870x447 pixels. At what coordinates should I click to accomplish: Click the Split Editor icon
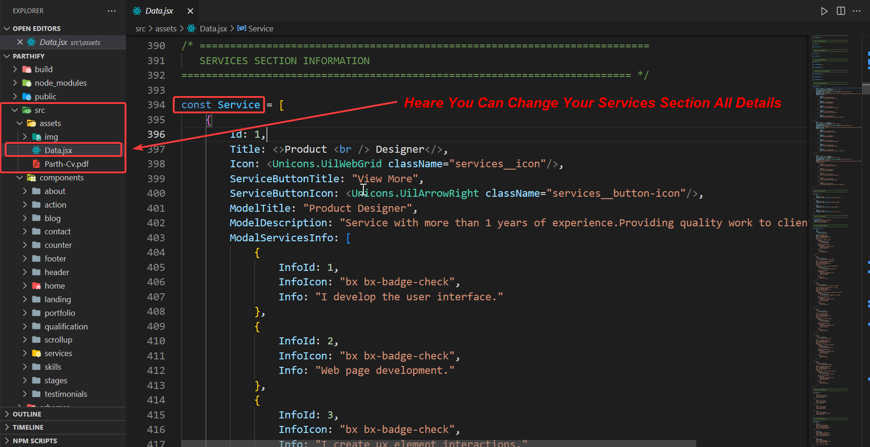(841, 11)
